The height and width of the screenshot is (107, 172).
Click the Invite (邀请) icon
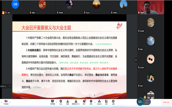coord(68,102)
